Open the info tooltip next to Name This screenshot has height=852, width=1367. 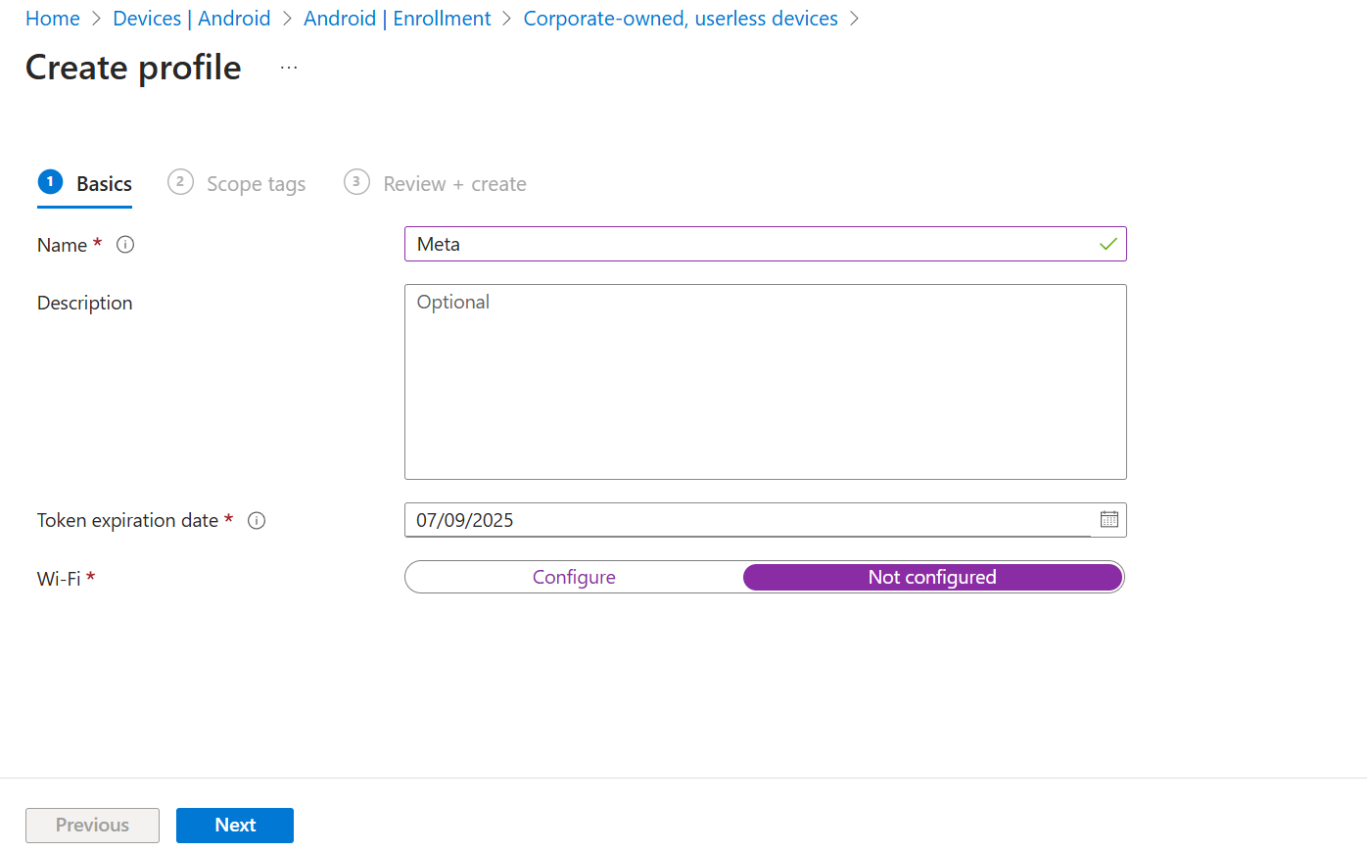click(x=124, y=245)
